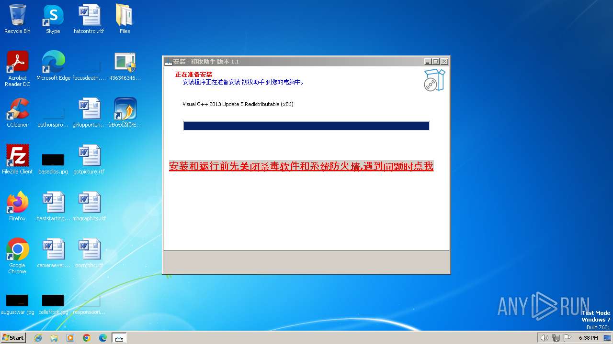Open the Files folder on desktop

point(125,19)
